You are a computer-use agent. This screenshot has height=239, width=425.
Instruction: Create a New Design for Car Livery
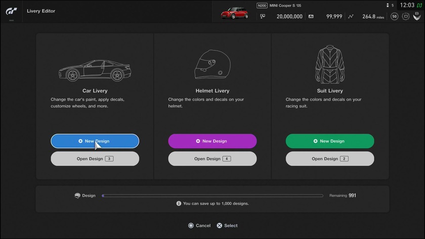(x=95, y=141)
